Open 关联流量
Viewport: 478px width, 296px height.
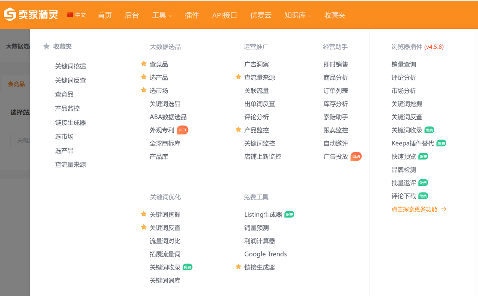tap(257, 91)
